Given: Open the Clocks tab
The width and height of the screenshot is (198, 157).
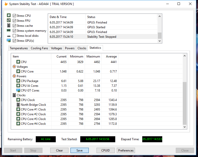Looking at the screenshot, I should [x=82, y=48].
